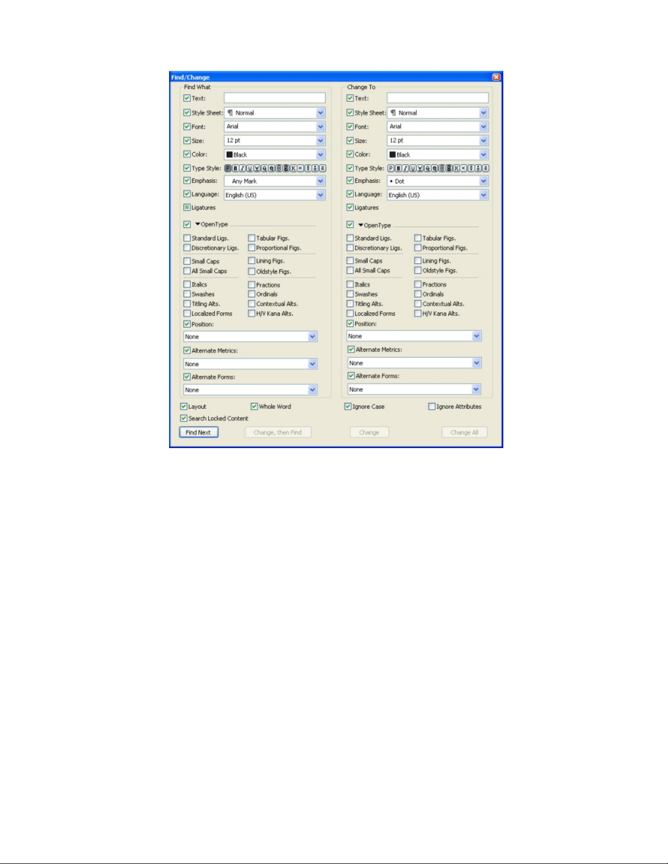Screen dimensions: 668x864
Task: Uncheck the Ignore Case option
Action: click(x=348, y=407)
